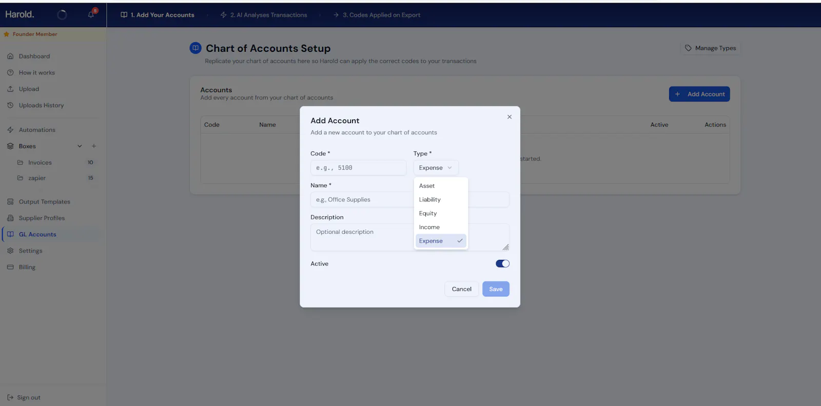Click the loading spinner icon in header
Image resolution: width=821 pixels, height=406 pixels.
coord(62,15)
